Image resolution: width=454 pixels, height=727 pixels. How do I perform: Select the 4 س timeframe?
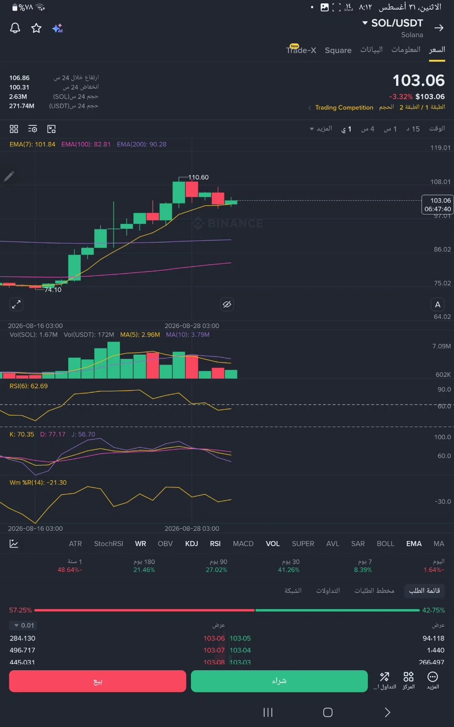[x=367, y=129]
